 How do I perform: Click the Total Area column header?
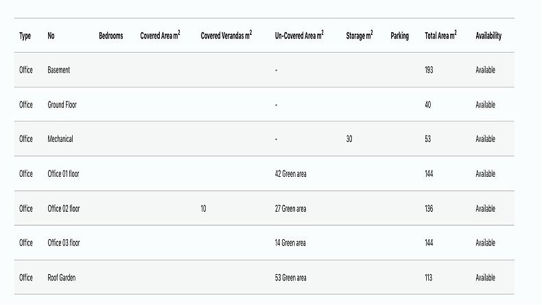[440, 36]
